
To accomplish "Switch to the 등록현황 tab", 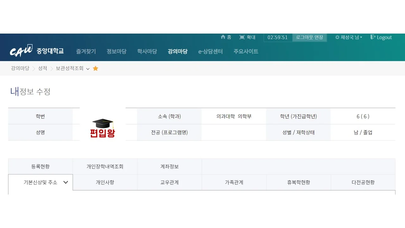I will pos(40,167).
